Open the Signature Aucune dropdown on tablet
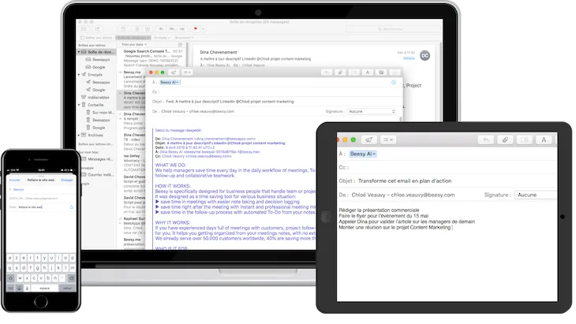The image size is (576, 324). pos(536,195)
